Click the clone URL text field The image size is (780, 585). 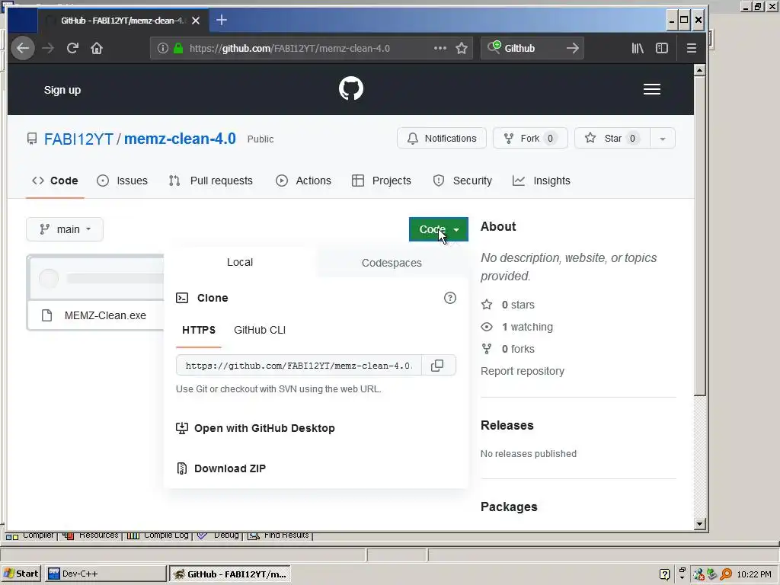coord(299,366)
